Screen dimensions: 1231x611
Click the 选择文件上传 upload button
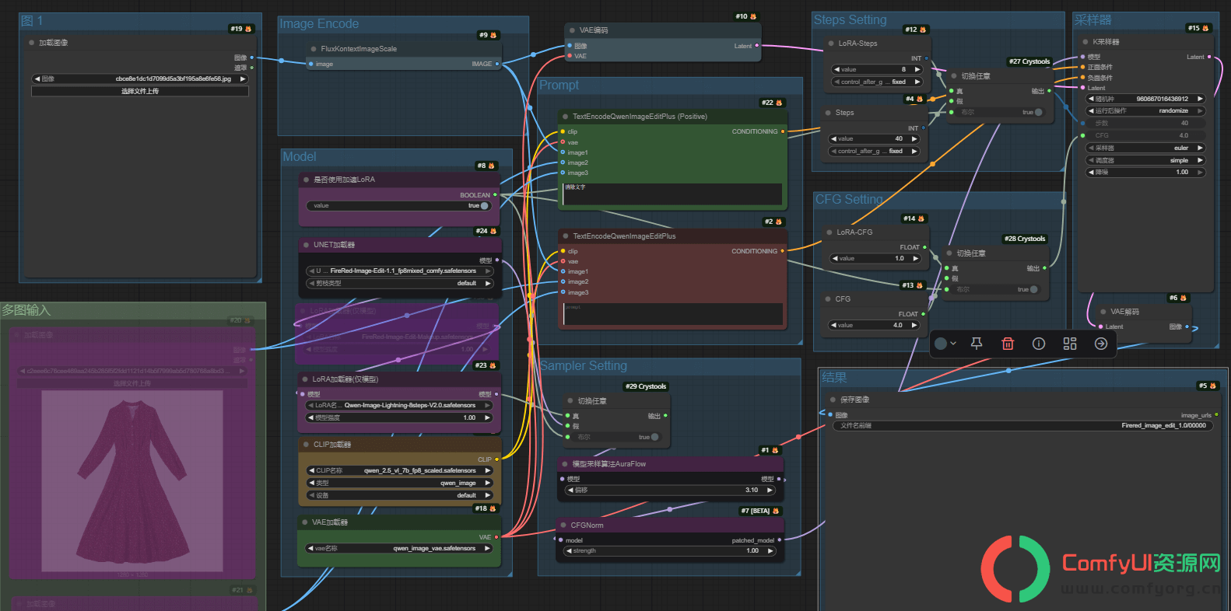tap(140, 91)
